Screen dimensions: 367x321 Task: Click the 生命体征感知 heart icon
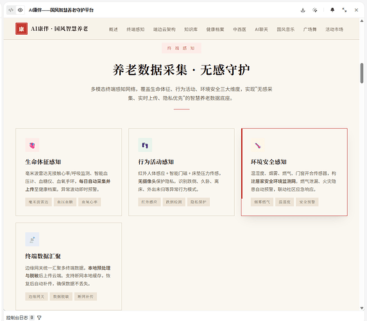click(32, 145)
